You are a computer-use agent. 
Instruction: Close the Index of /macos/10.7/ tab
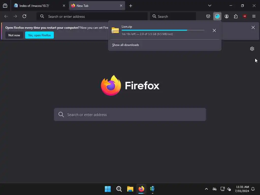[x=64, y=6]
